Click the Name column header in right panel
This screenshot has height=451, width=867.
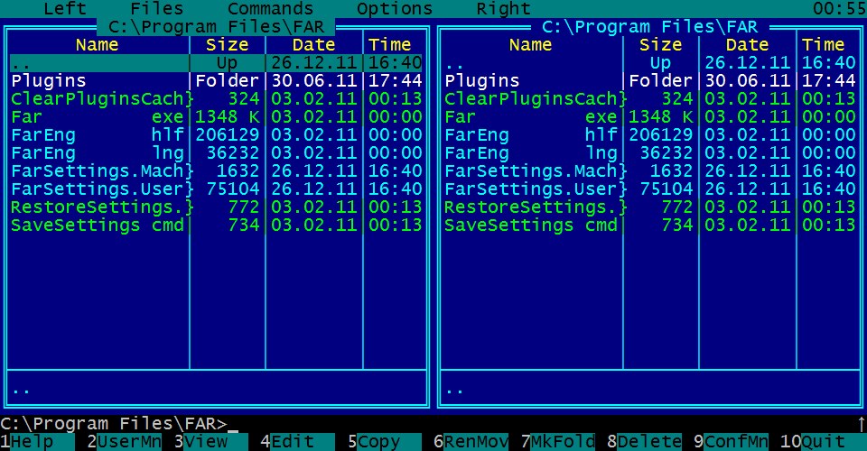[x=530, y=45]
